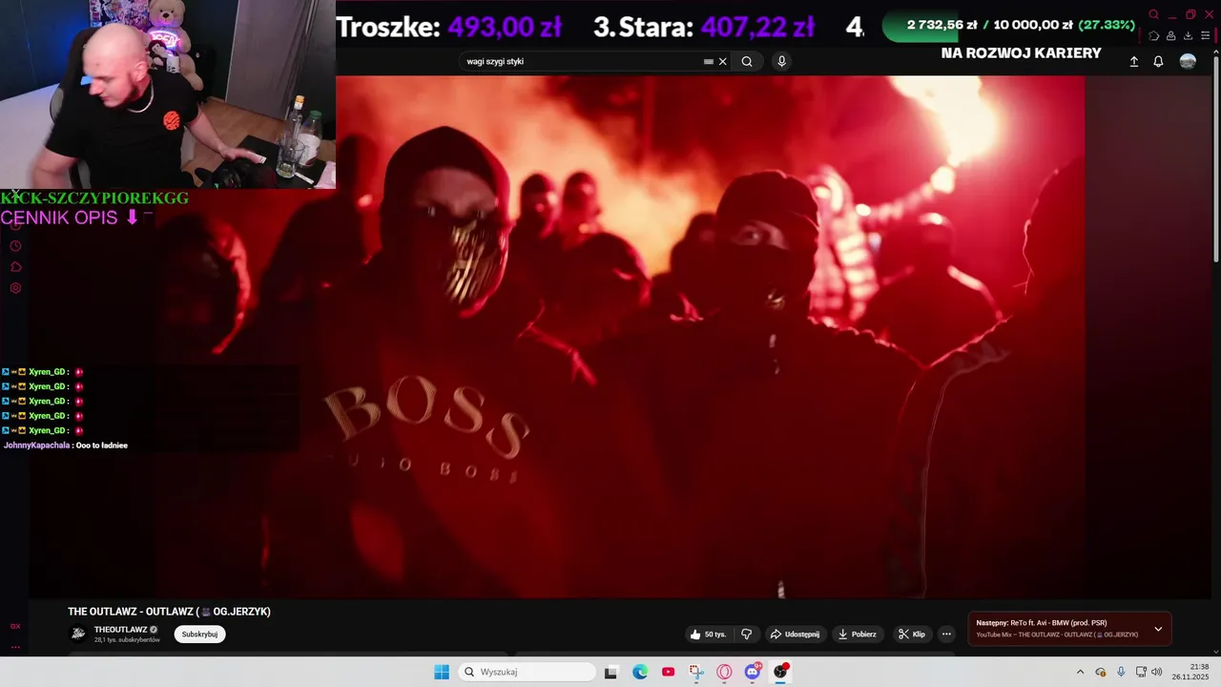Click the system tray microphone icon
The width and height of the screenshot is (1221, 687).
tap(1121, 672)
